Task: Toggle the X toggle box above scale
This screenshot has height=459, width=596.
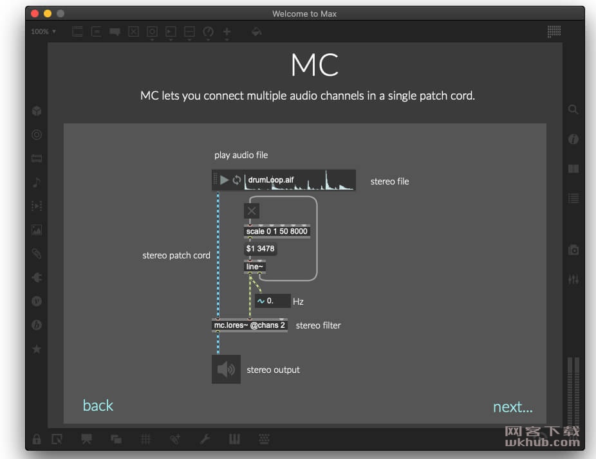Action: pyautogui.click(x=251, y=211)
